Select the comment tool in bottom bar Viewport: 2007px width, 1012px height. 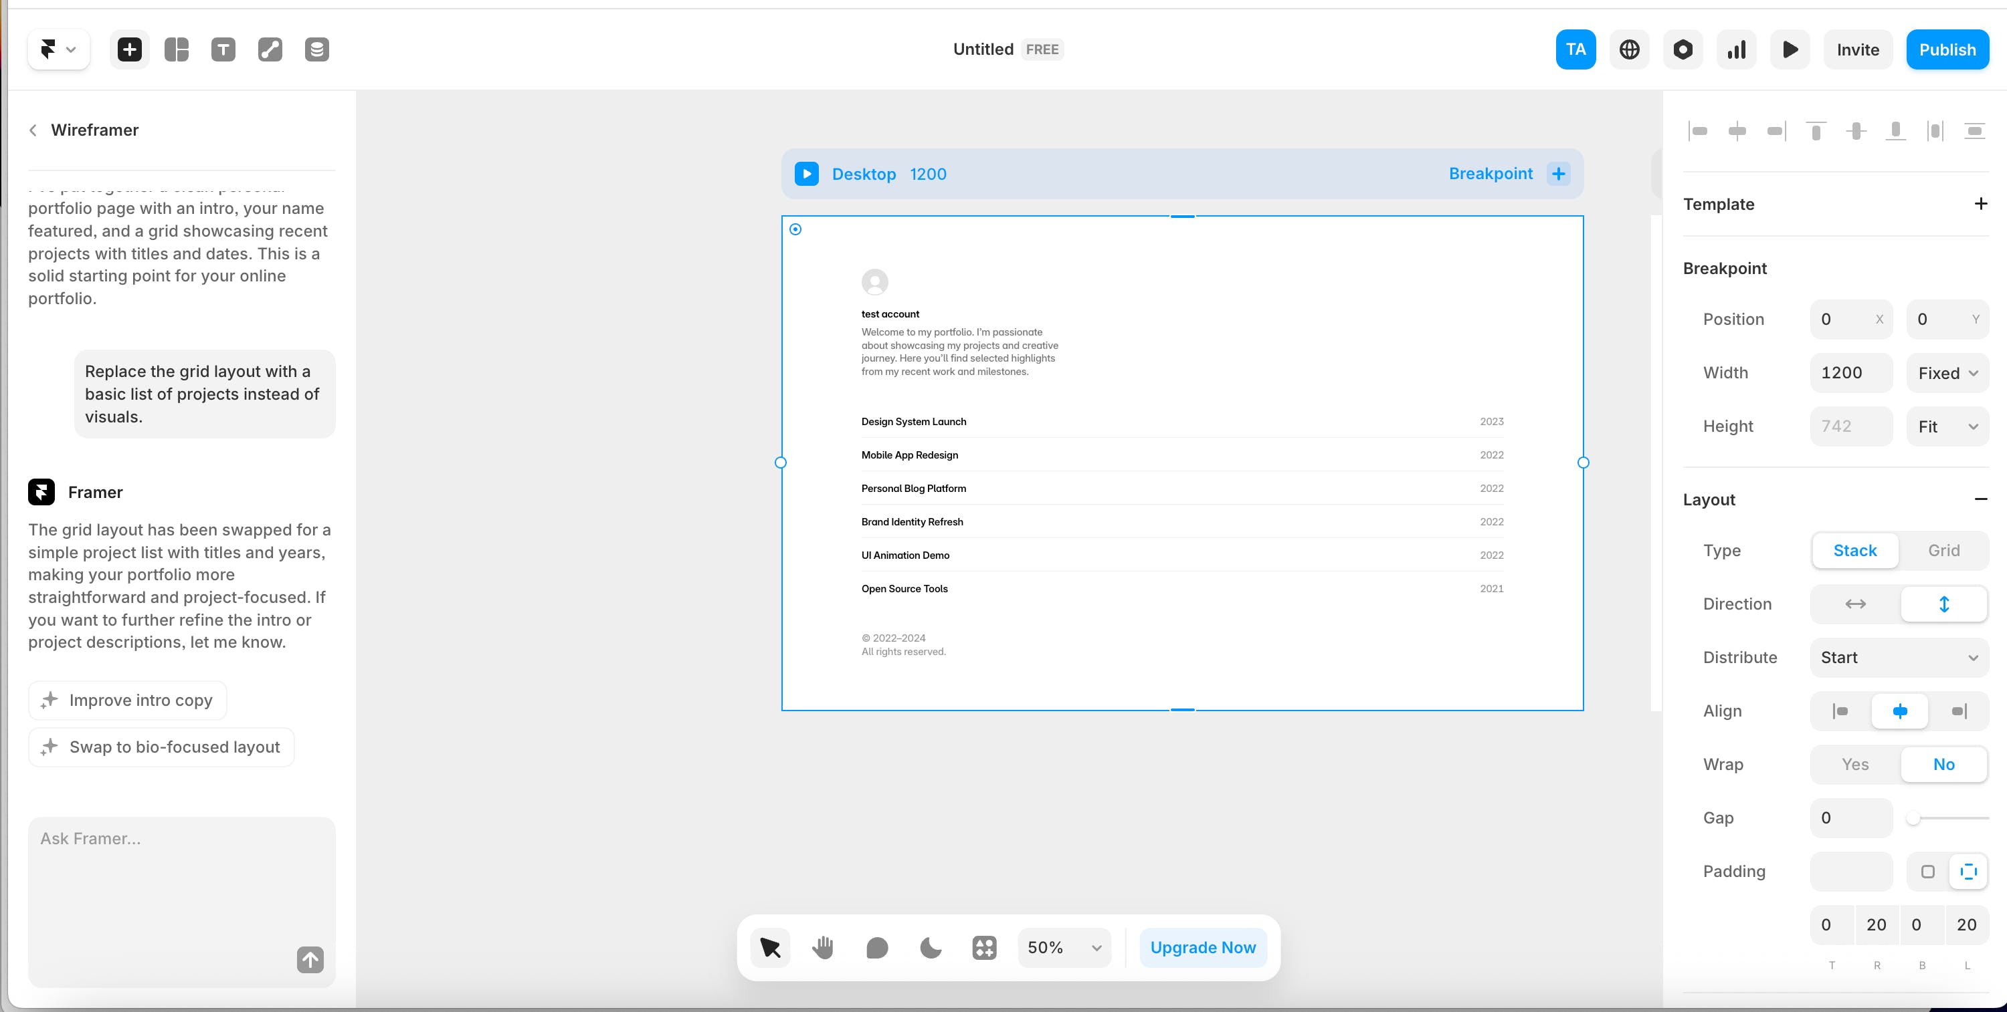point(876,947)
